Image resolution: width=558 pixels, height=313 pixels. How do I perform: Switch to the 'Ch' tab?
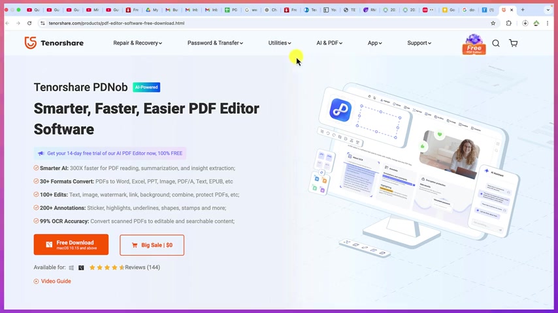click(x=271, y=10)
